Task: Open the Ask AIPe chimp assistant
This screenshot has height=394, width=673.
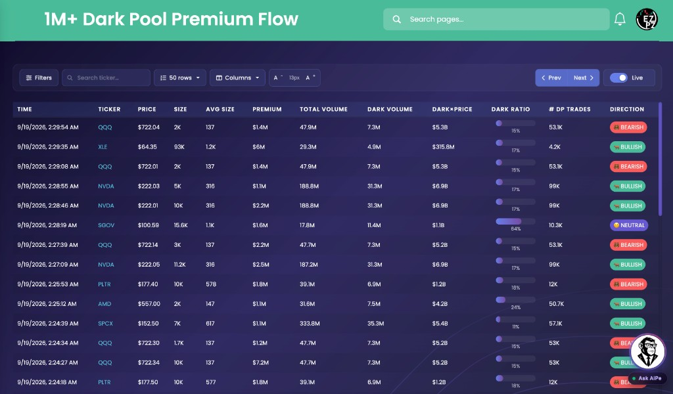Action: pyautogui.click(x=647, y=352)
